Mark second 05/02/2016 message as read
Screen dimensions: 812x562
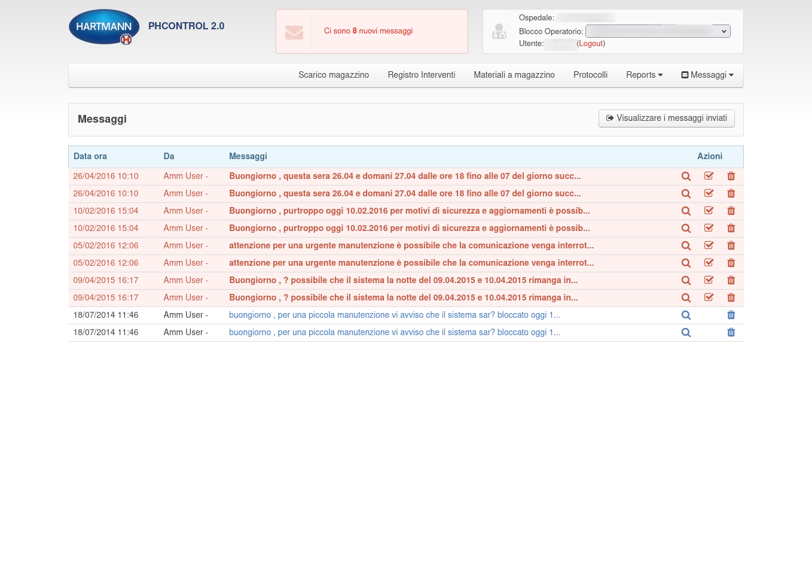point(709,263)
